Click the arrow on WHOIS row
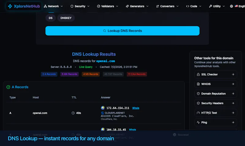Screen dimensions: 245x146 point(233,84)
